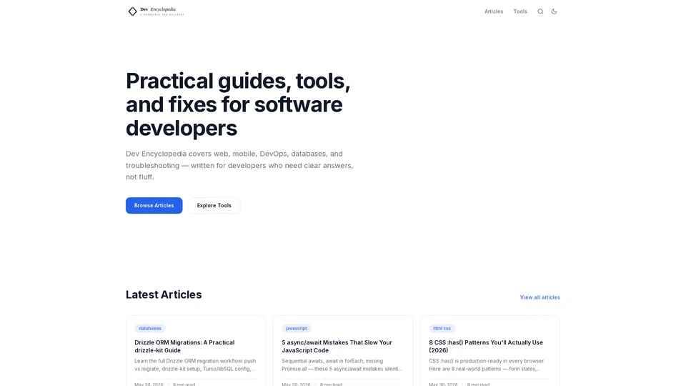Open the Tools nav item
This screenshot has height=386, width=686.
tap(520, 11)
